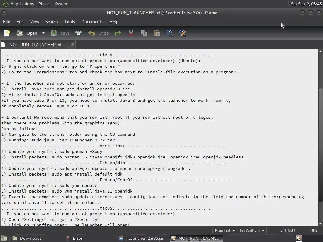Open the System panel menu
323x242 pixels.
click(x=62, y=4)
